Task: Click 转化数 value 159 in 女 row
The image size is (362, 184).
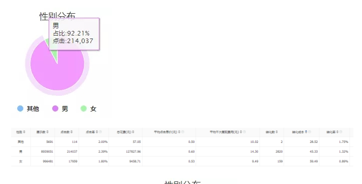Action: pos(280,161)
